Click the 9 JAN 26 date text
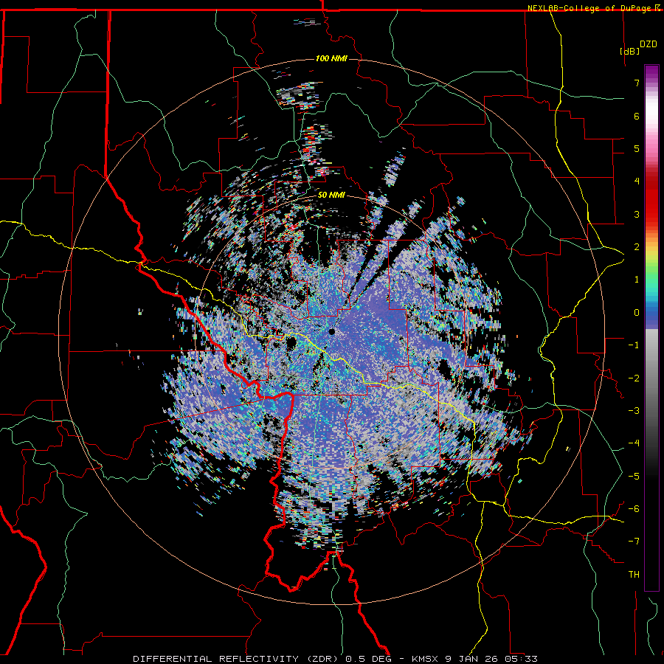 [x=471, y=659]
